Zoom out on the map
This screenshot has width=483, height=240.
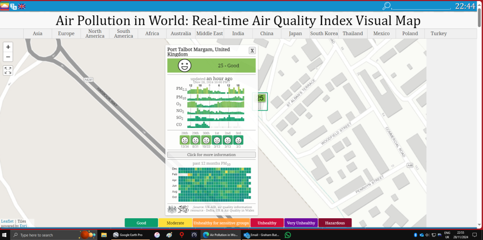[x=8, y=57]
